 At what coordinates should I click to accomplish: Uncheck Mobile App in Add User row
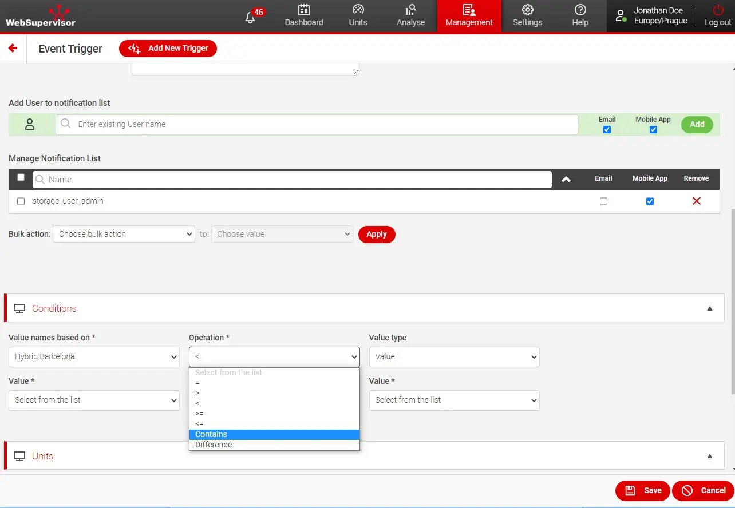(x=653, y=130)
